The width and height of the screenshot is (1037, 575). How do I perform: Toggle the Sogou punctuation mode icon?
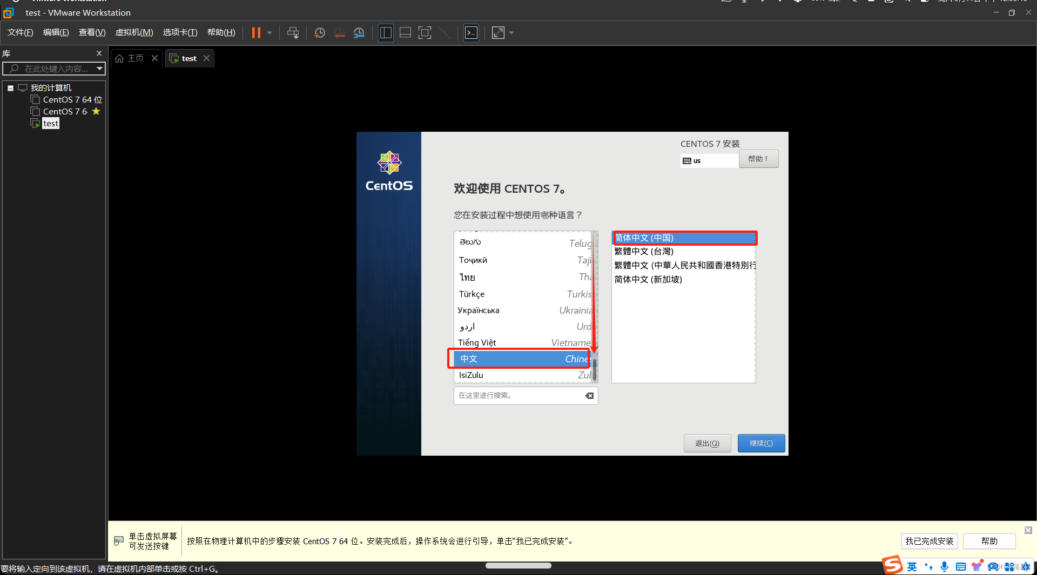928,566
